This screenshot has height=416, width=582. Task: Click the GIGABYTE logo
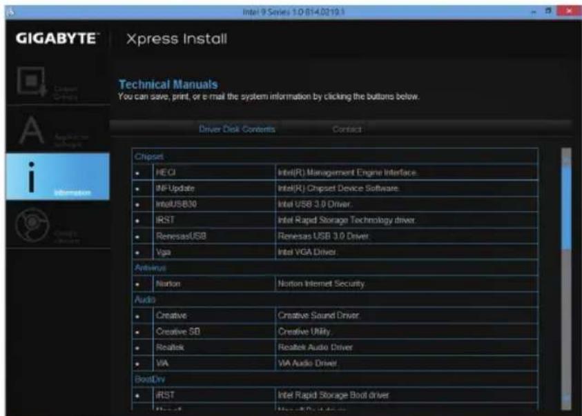click(57, 39)
